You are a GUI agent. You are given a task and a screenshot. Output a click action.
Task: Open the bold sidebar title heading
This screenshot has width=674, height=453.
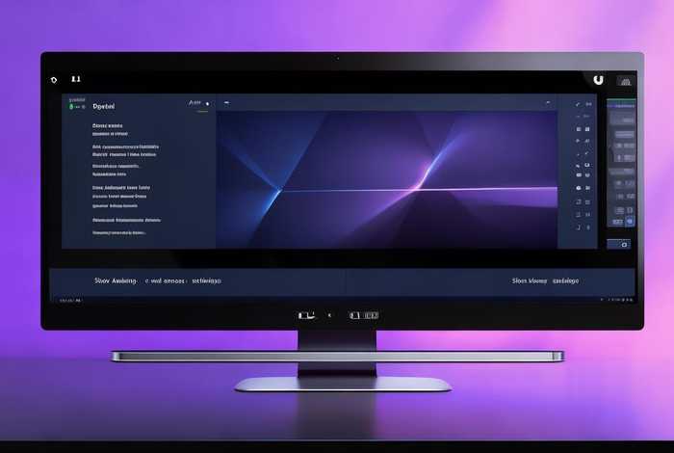click(104, 106)
